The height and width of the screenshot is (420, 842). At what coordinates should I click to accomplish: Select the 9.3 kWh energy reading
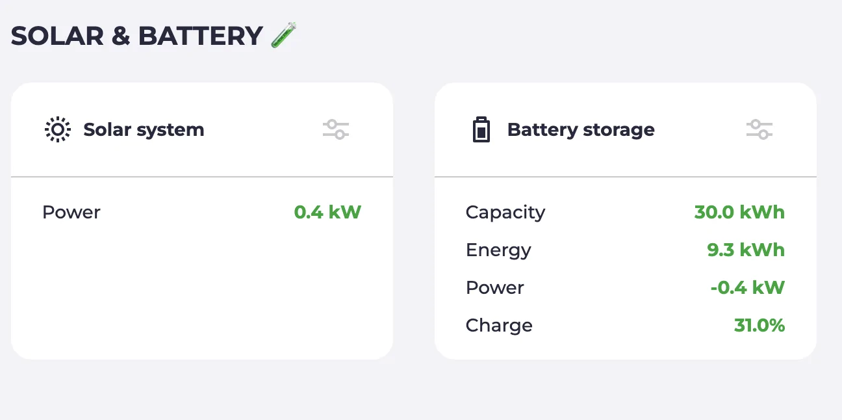[x=746, y=250]
